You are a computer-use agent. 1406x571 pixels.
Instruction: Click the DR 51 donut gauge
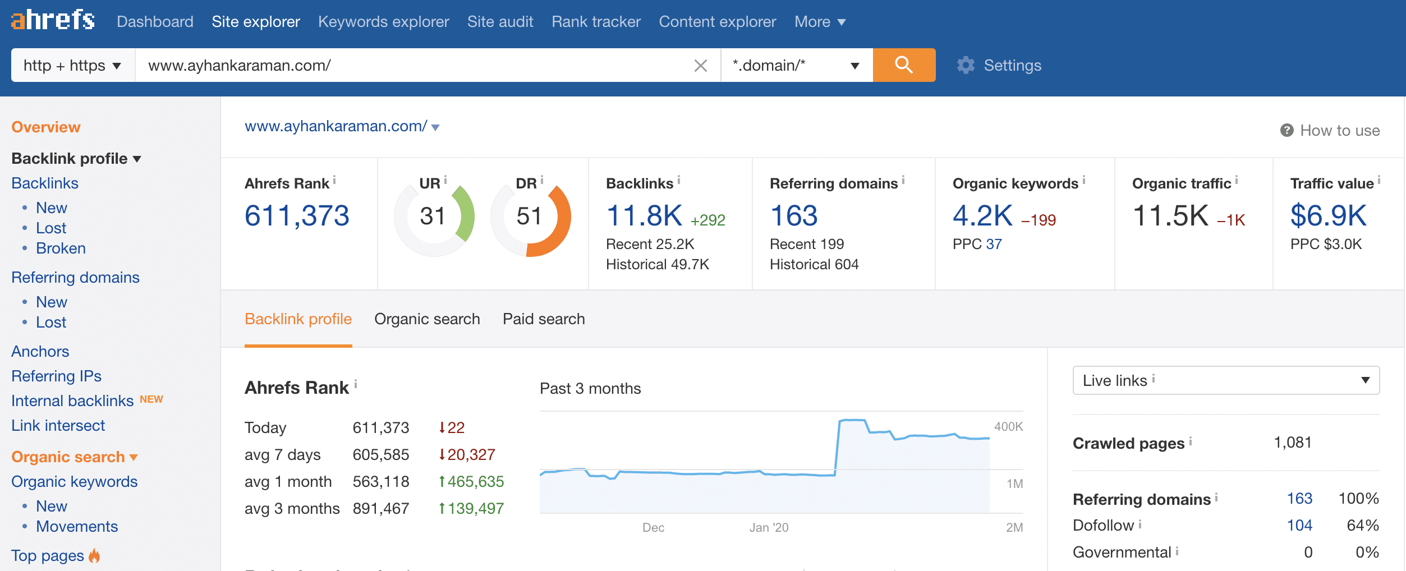point(531,217)
